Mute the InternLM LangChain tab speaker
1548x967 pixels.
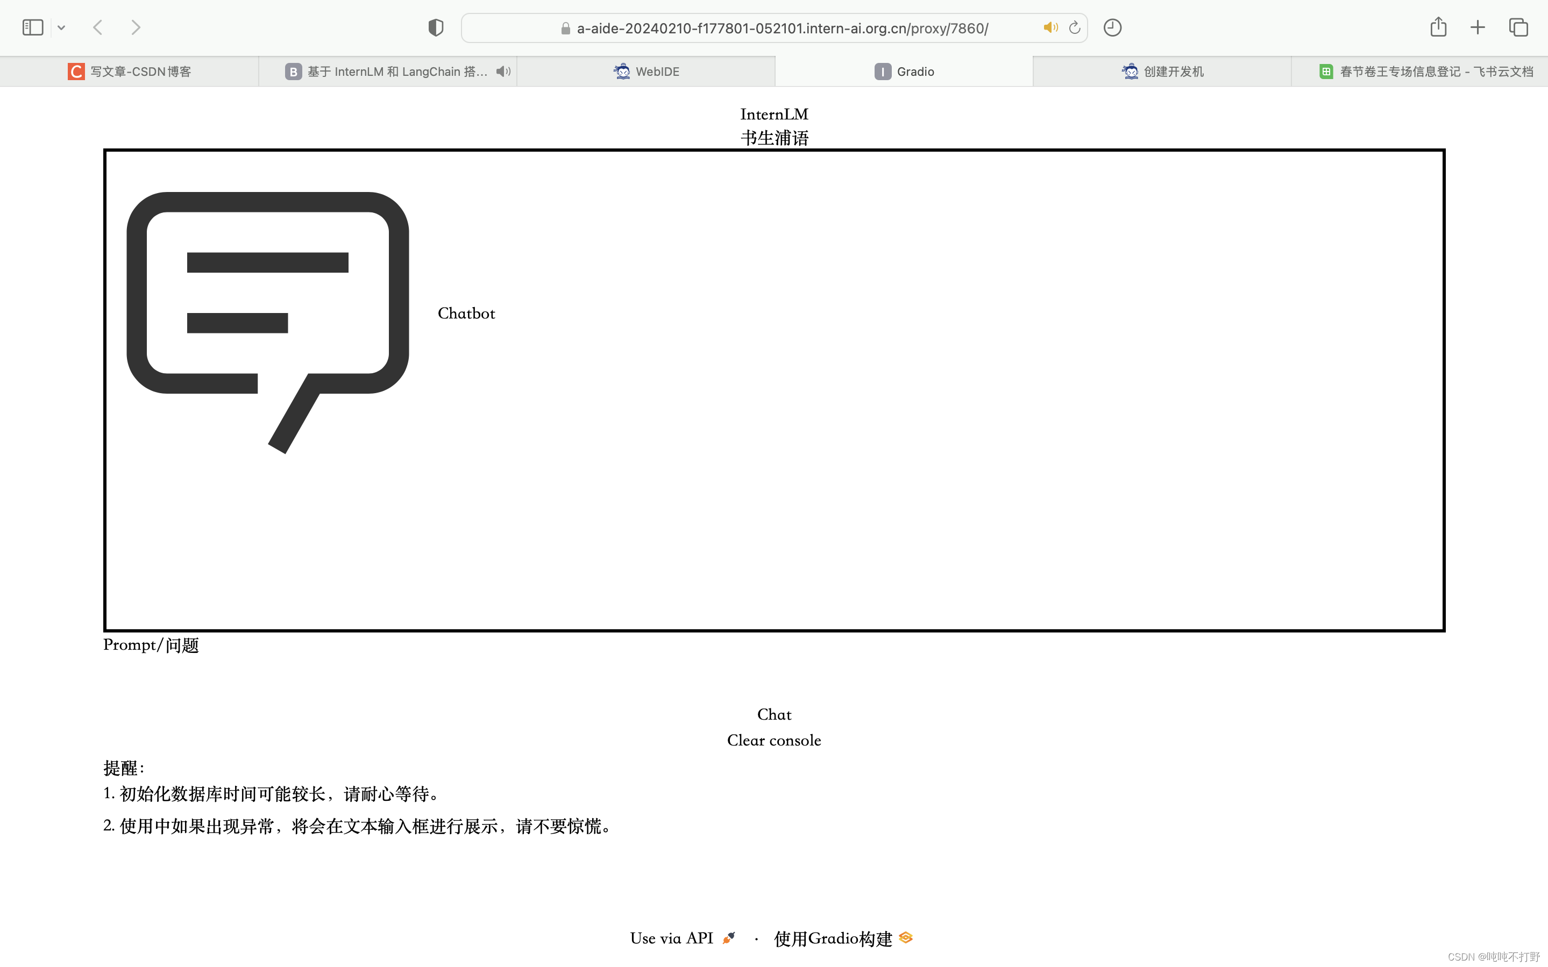point(503,72)
